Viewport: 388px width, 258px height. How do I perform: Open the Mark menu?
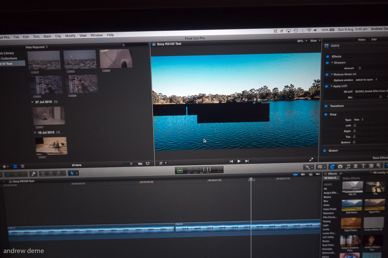pos(47,36)
